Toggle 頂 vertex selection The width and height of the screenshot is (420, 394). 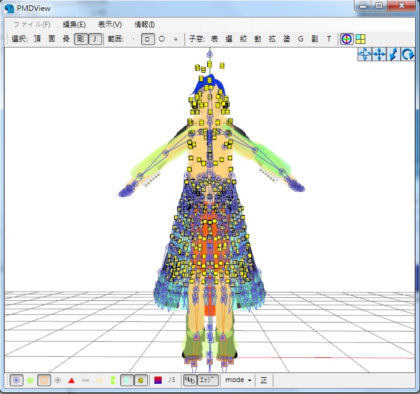point(37,39)
